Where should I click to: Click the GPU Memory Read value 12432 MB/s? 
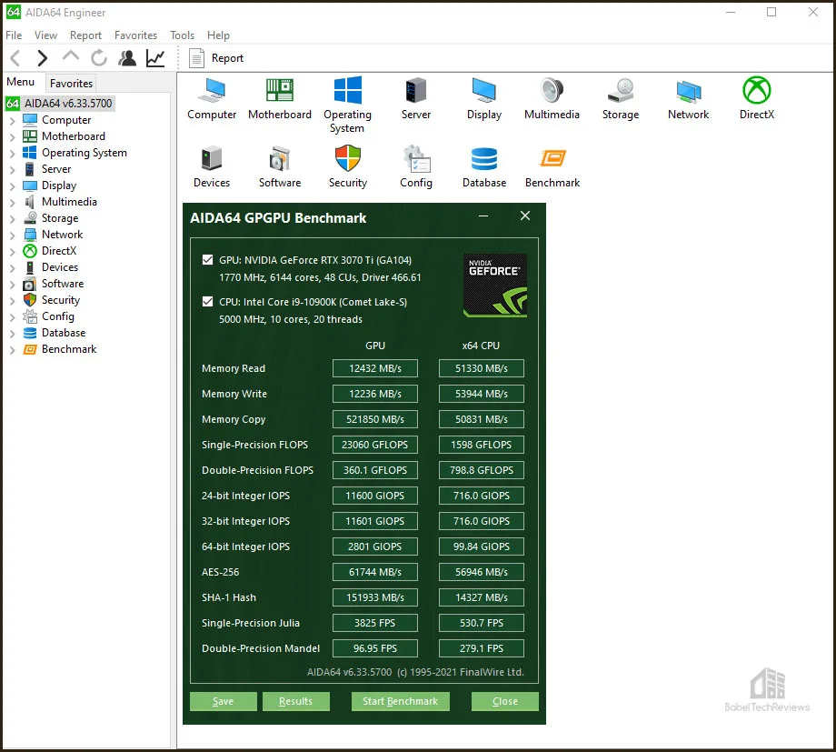[x=374, y=368]
